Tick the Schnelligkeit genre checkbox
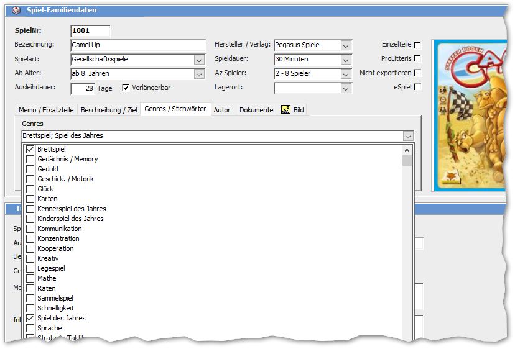 [x=30, y=309]
